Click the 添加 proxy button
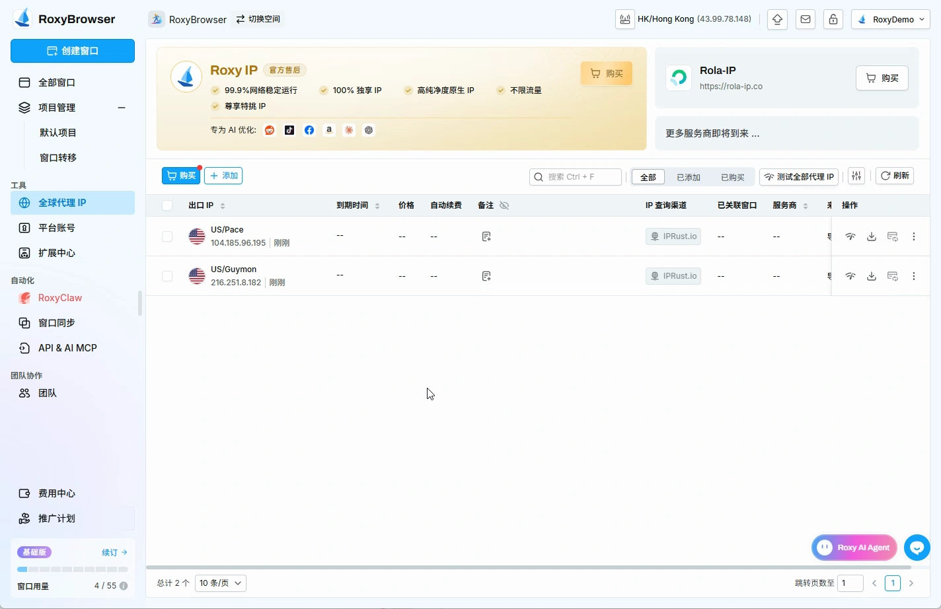The width and height of the screenshot is (941, 609). (x=223, y=176)
